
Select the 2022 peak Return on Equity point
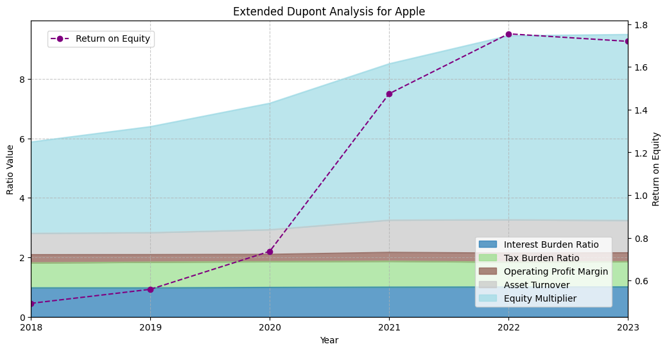coord(508,34)
